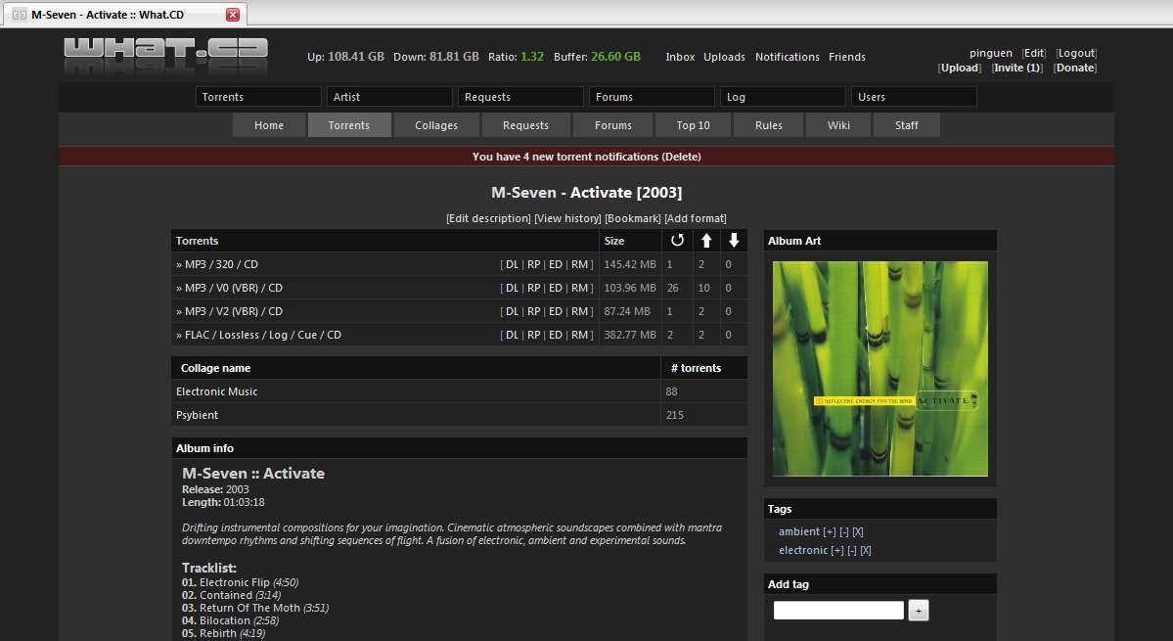Select the Torrents menu tab
Image resolution: width=1173 pixels, height=641 pixels.
coord(348,125)
